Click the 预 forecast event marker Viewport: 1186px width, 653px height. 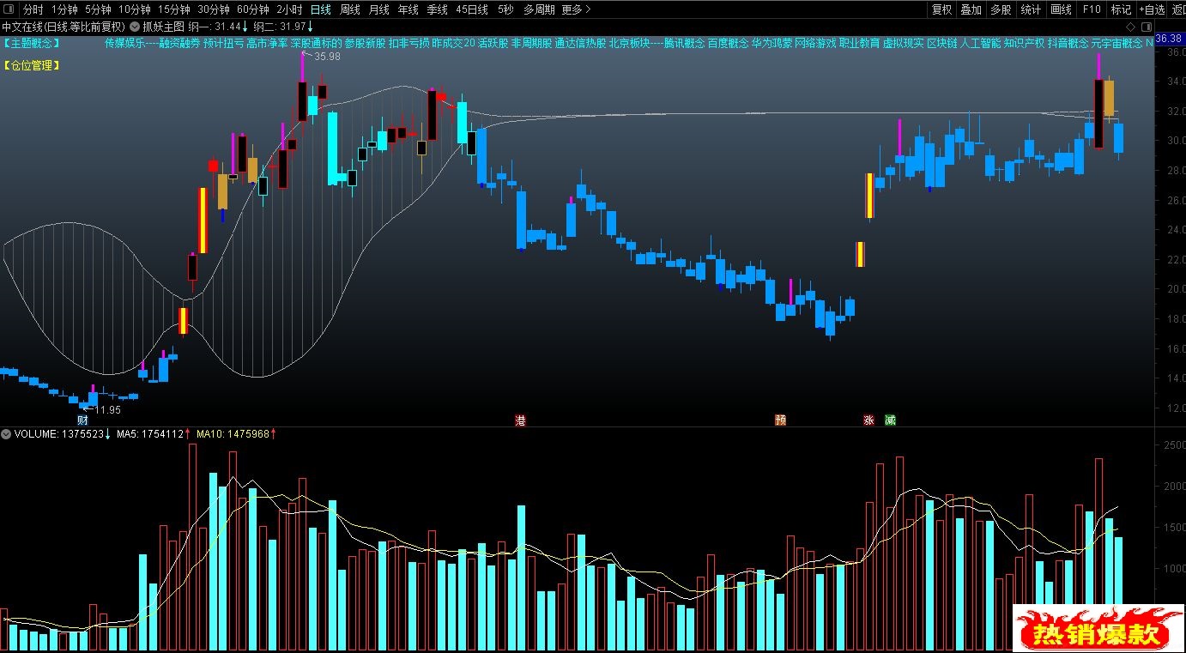click(x=780, y=420)
